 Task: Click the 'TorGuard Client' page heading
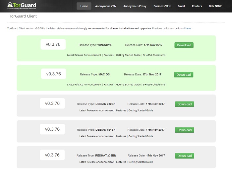23,16
